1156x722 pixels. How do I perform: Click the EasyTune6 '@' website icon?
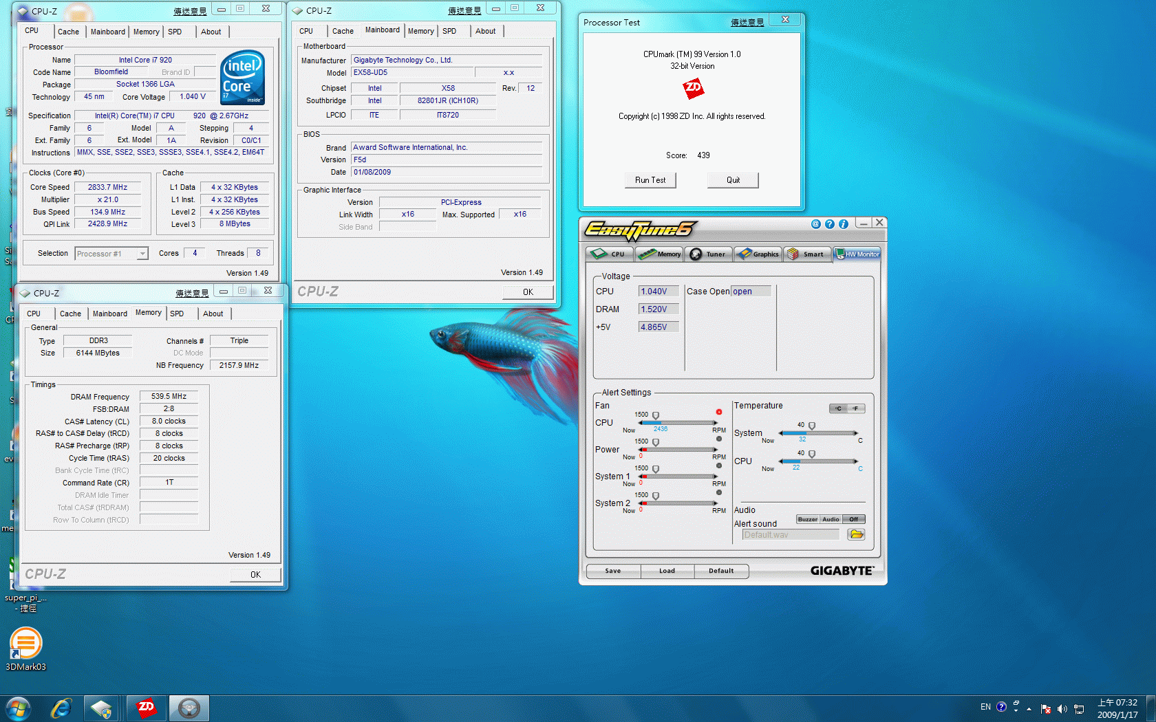pyautogui.click(x=815, y=224)
